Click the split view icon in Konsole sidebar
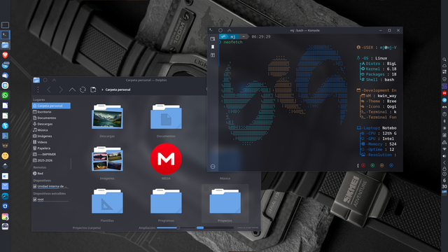This screenshot has width=448, height=252. tap(213, 55)
